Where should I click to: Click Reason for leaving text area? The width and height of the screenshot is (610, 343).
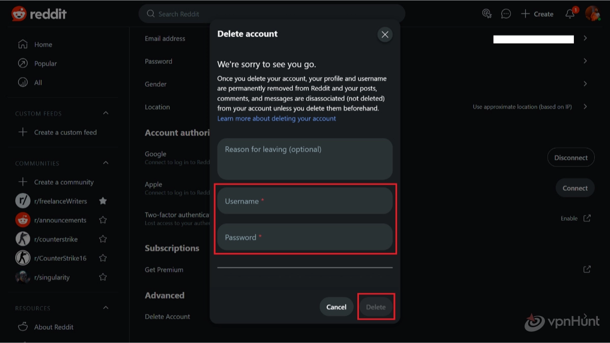[x=305, y=159]
